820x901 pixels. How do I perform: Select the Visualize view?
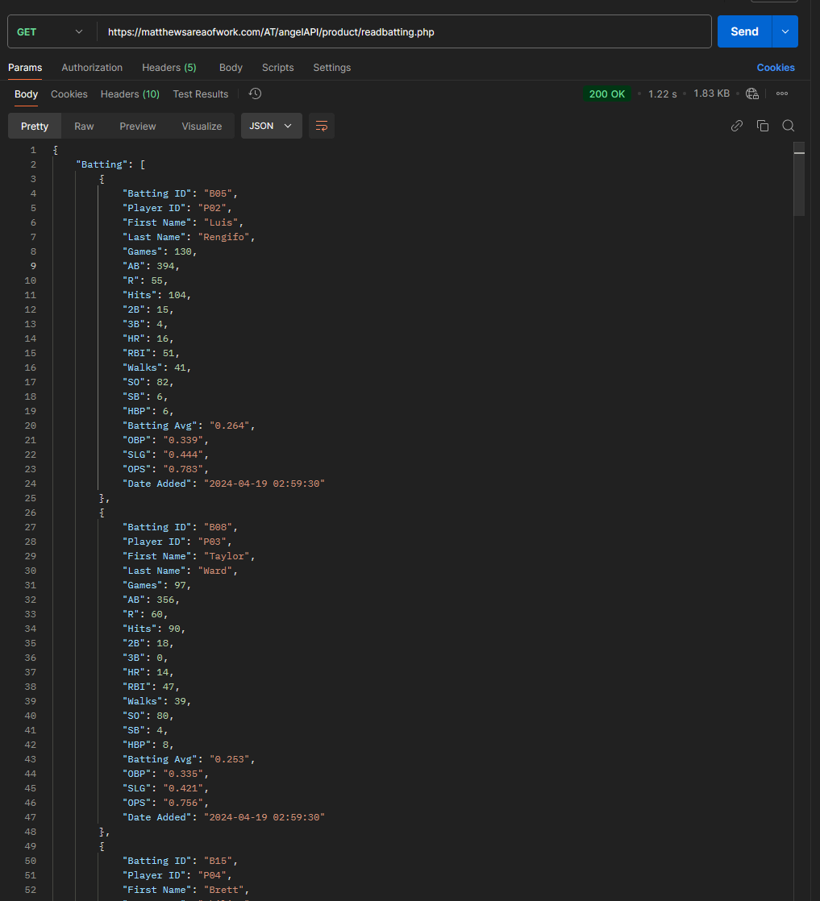click(202, 126)
